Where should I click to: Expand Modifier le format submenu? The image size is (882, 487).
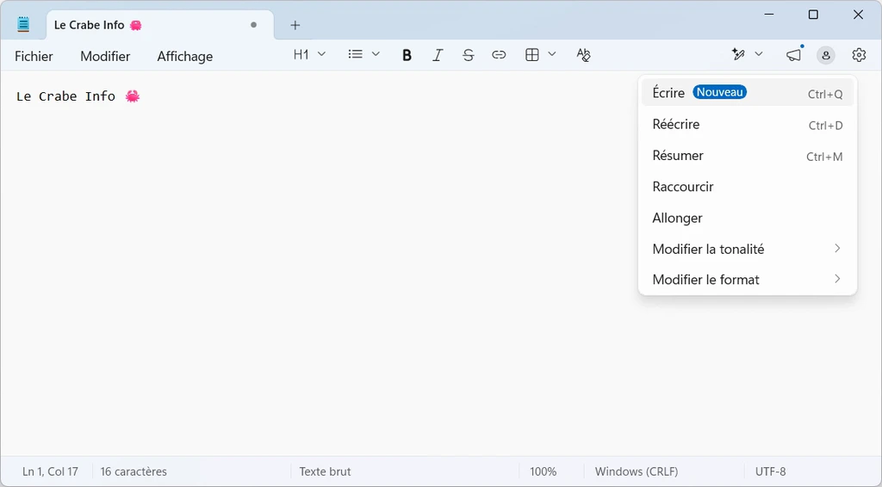pos(747,280)
